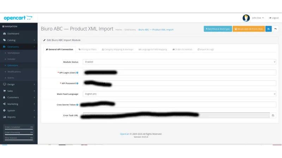282x158 pixels.
Task: Open the Main Feed Language dropdown
Action: point(179,94)
